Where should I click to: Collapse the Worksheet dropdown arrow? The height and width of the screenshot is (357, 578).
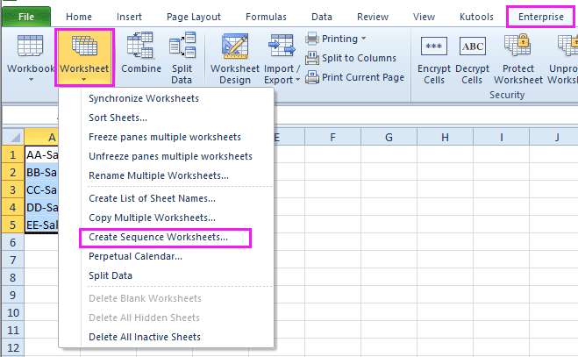[84, 79]
